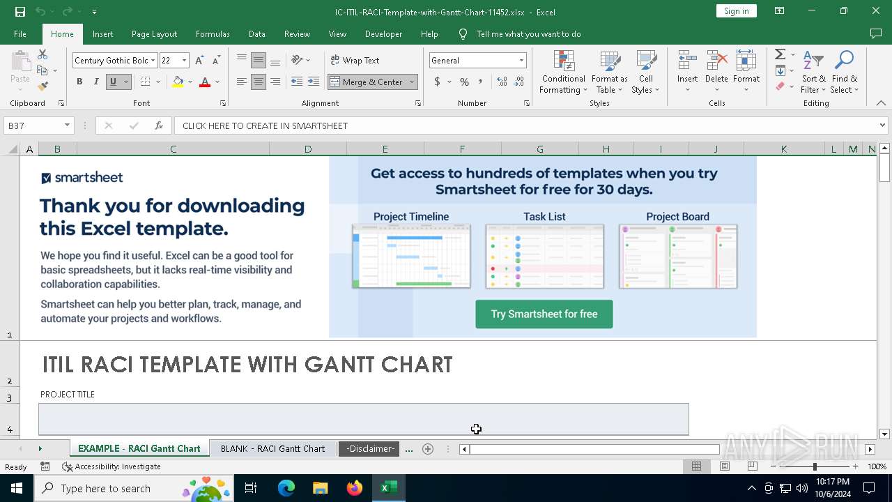Click the Increase Indent icon
The width and height of the screenshot is (892, 502).
point(314,82)
